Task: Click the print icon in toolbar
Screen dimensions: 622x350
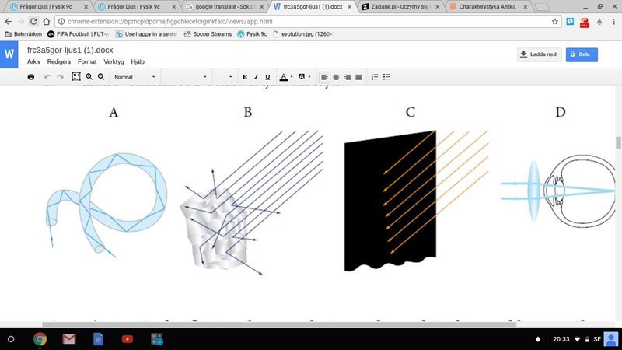Action: click(x=31, y=77)
